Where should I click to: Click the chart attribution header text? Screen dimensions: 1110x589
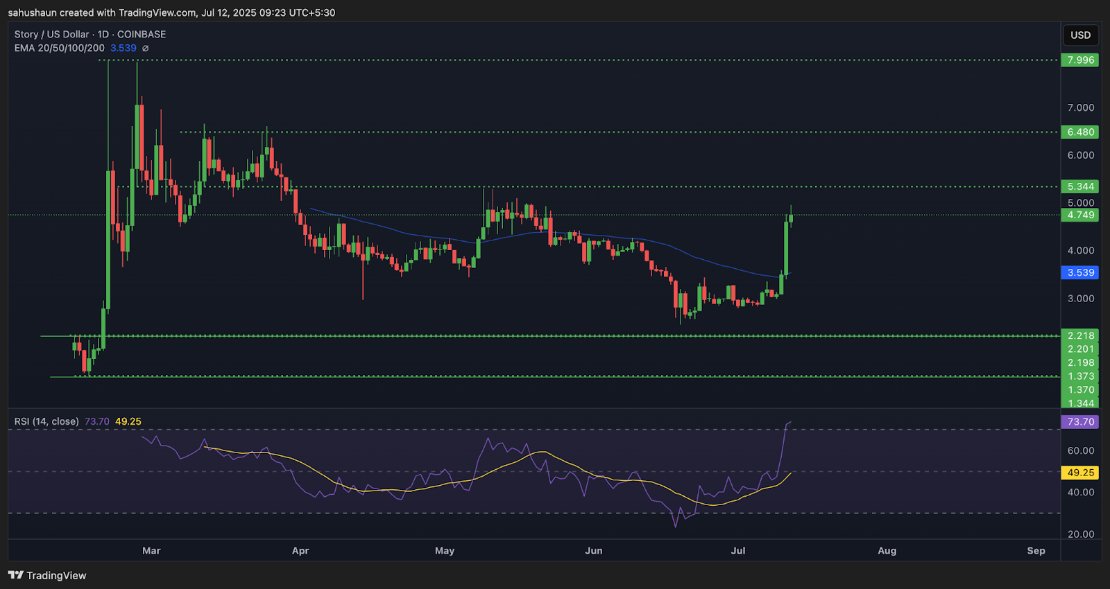(x=171, y=12)
